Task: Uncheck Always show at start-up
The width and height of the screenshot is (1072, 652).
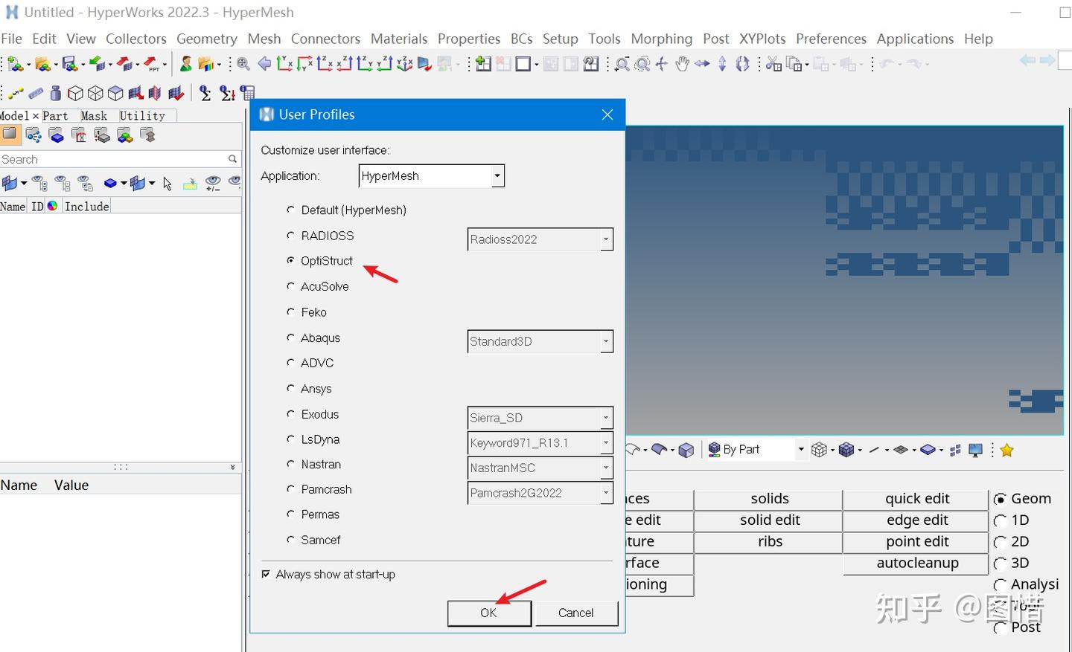Action: (x=266, y=575)
